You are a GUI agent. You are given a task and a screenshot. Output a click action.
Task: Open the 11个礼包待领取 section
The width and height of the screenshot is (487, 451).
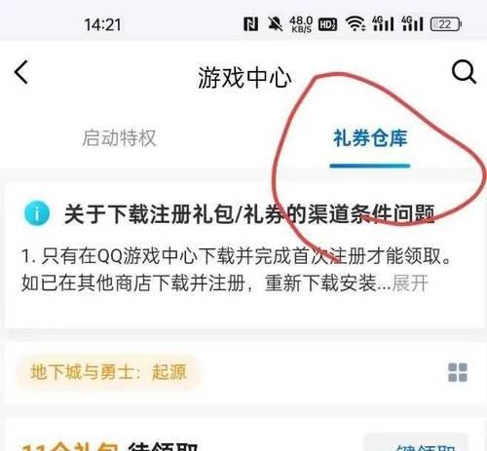(109, 446)
